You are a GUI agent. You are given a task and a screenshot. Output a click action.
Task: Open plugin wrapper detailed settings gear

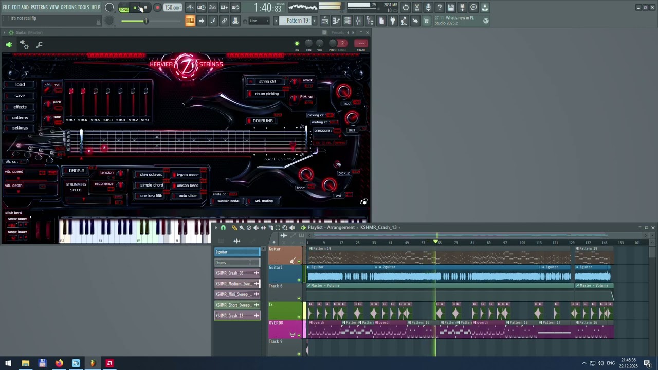(x=24, y=45)
